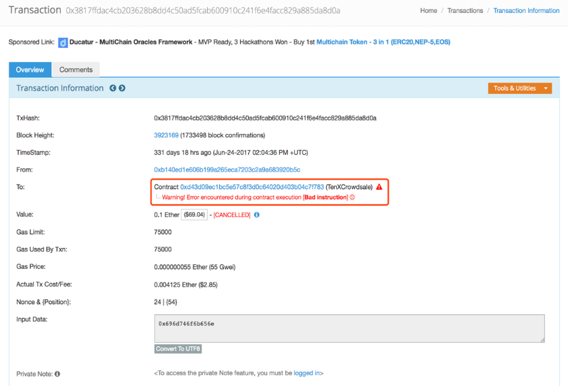This screenshot has width=568, height=388.
Task: Select the Overview tab
Action: coord(30,70)
